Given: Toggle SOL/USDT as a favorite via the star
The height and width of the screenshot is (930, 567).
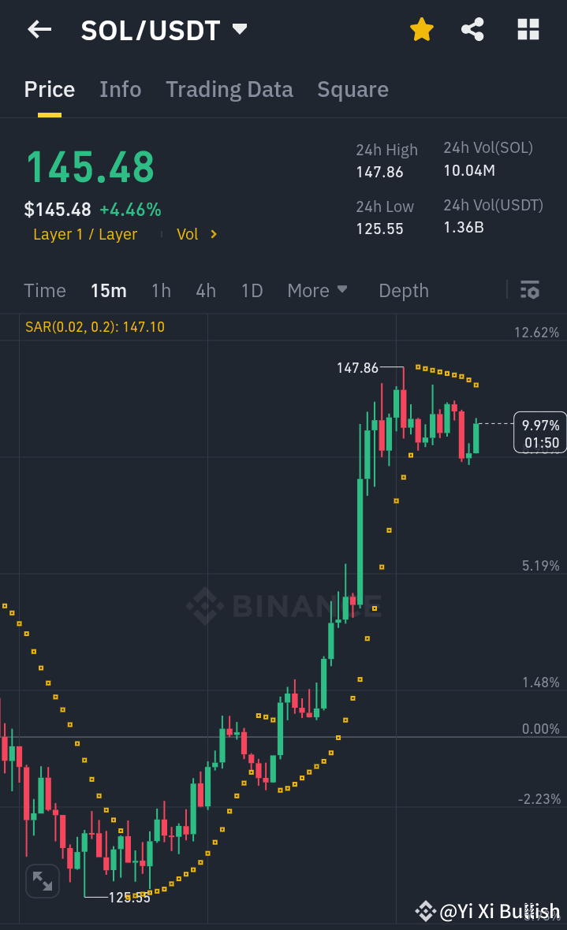Looking at the screenshot, I should 422,29.
